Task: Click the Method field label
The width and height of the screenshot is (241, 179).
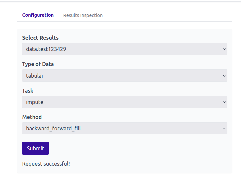Action: [x=32, y=117]
